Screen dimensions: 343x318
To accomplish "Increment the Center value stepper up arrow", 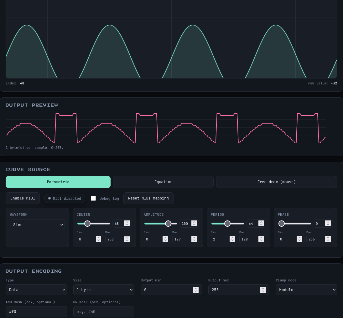I will coord(127,222).
